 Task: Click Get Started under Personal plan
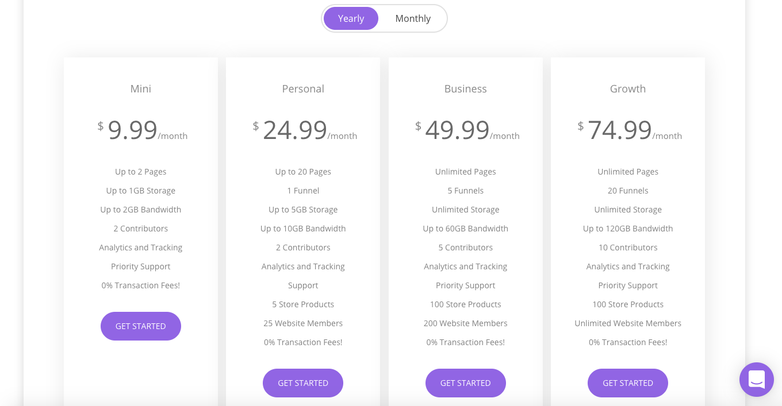click(303, 383)
